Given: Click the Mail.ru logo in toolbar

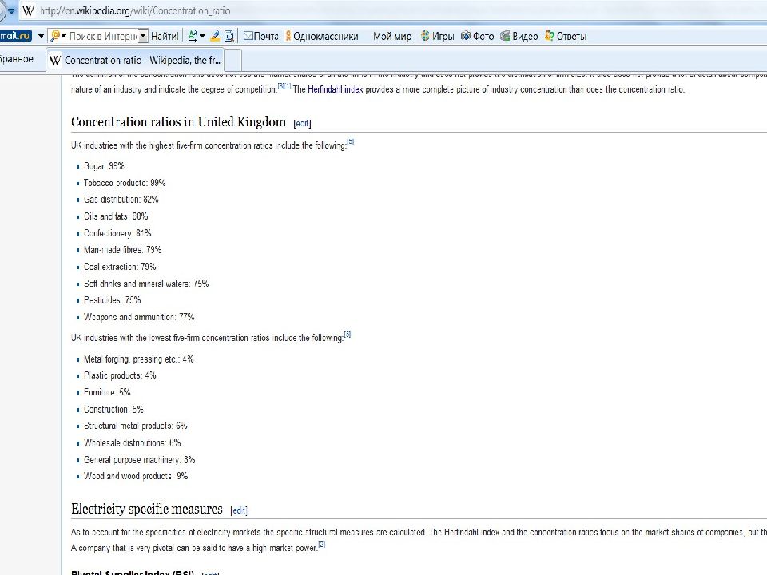Looking at the screenshot, I should [16, 36].
